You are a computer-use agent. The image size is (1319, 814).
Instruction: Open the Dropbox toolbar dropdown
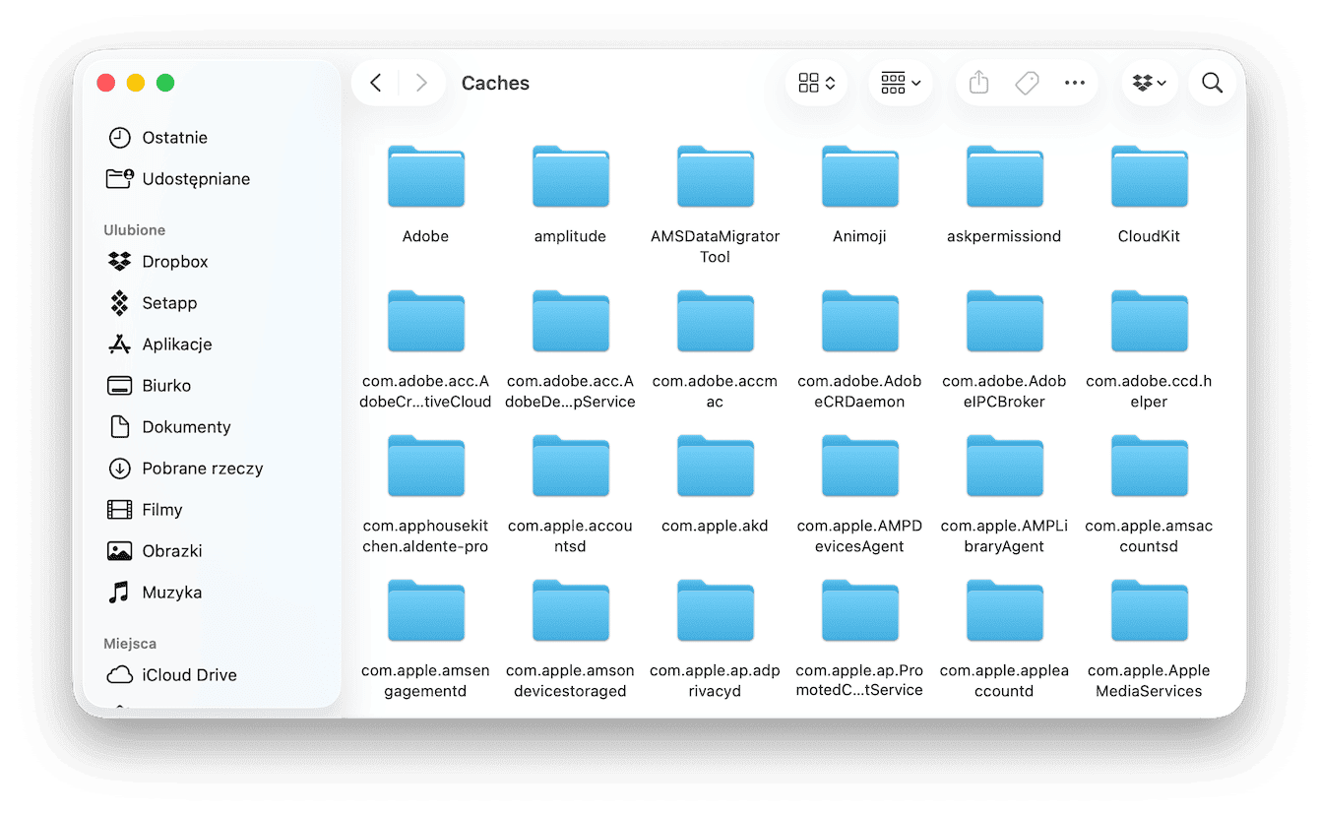[x=1150, y=83]
